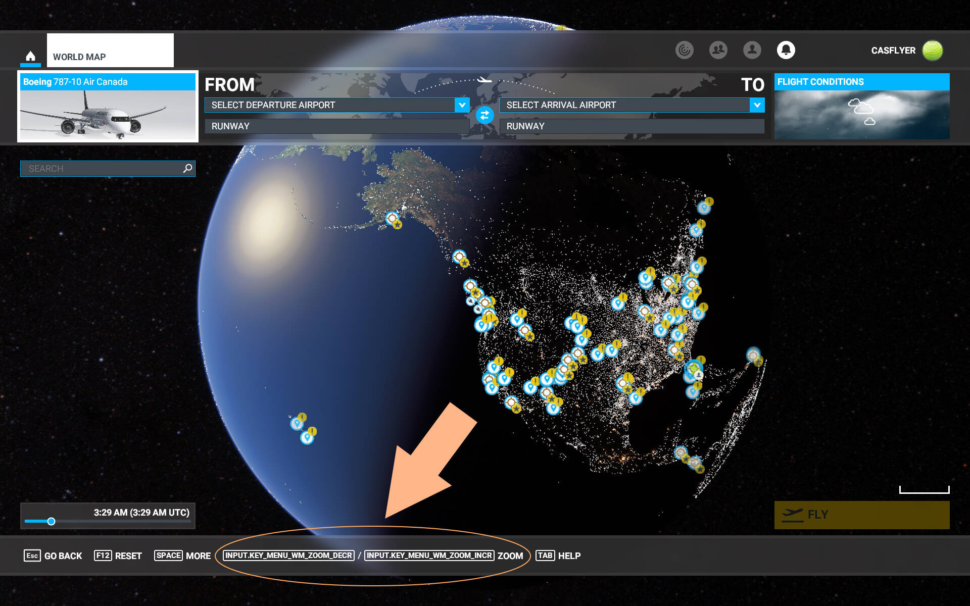Image resolution: width=970 pixels, height=606 pixels.
Task: Click the multiplayer/friends group icon
Action: coord(717,49)
